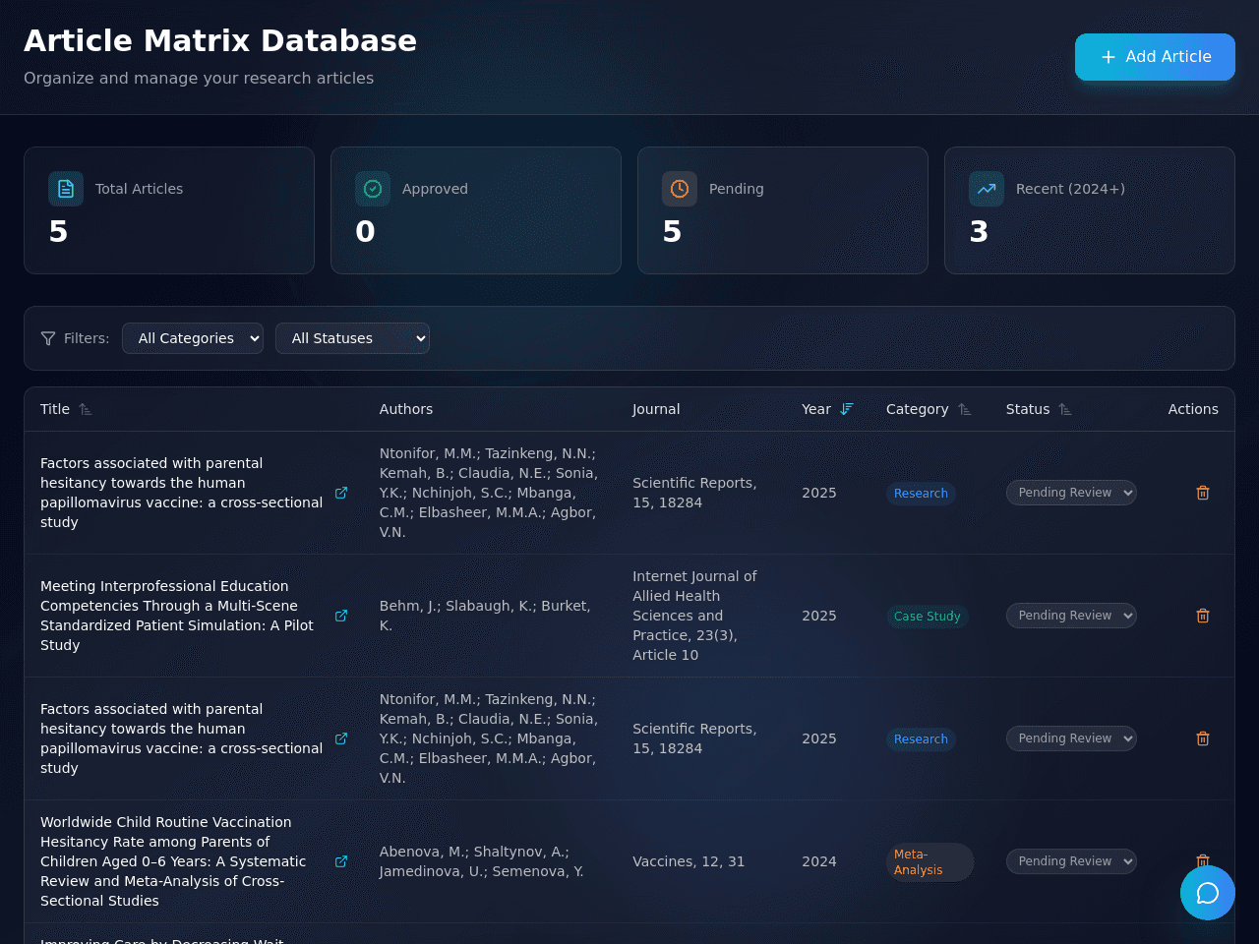Viewport: 1259px width, 944px height.
Task: Change status dropdown of third row Research article
Action: pos(1071,738)
